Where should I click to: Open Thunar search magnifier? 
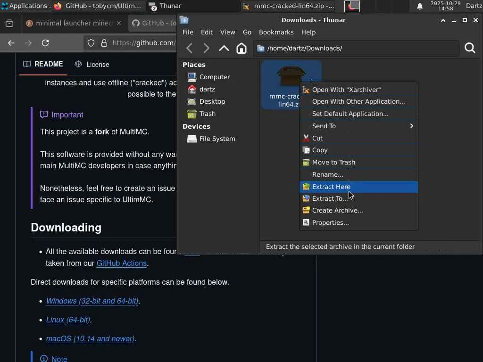470,48
